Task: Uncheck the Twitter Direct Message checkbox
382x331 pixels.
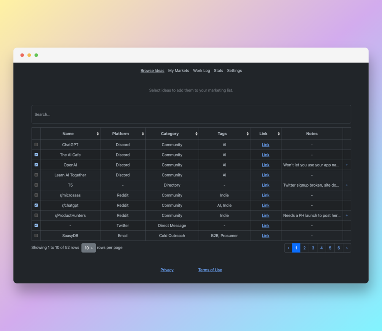Action: point(36,225)
